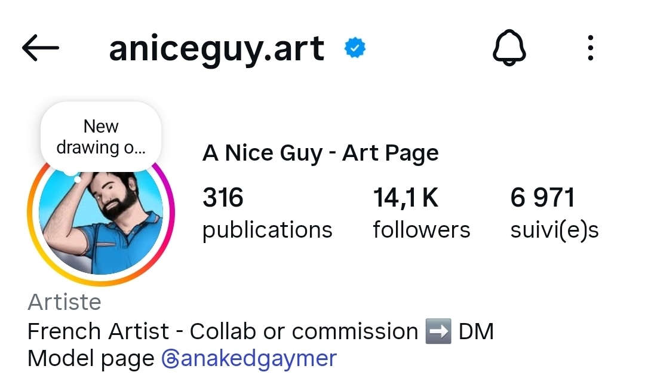
Task: Tap the gradient story ring around avatar
Action: [31, 227]
